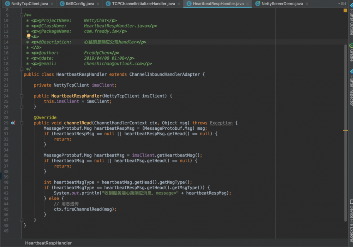Image resolution: width=353 pixels, height=247 pixels.
Task: Click the lightbulb intention icon on line 13
Action: [29, 36]
